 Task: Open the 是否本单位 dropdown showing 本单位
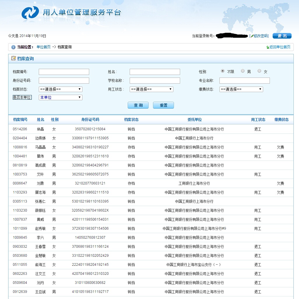pos(61,97)
